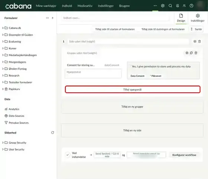Expand the Group Security folder
This screenshot has width=208, height=179.
pos(3,143)
